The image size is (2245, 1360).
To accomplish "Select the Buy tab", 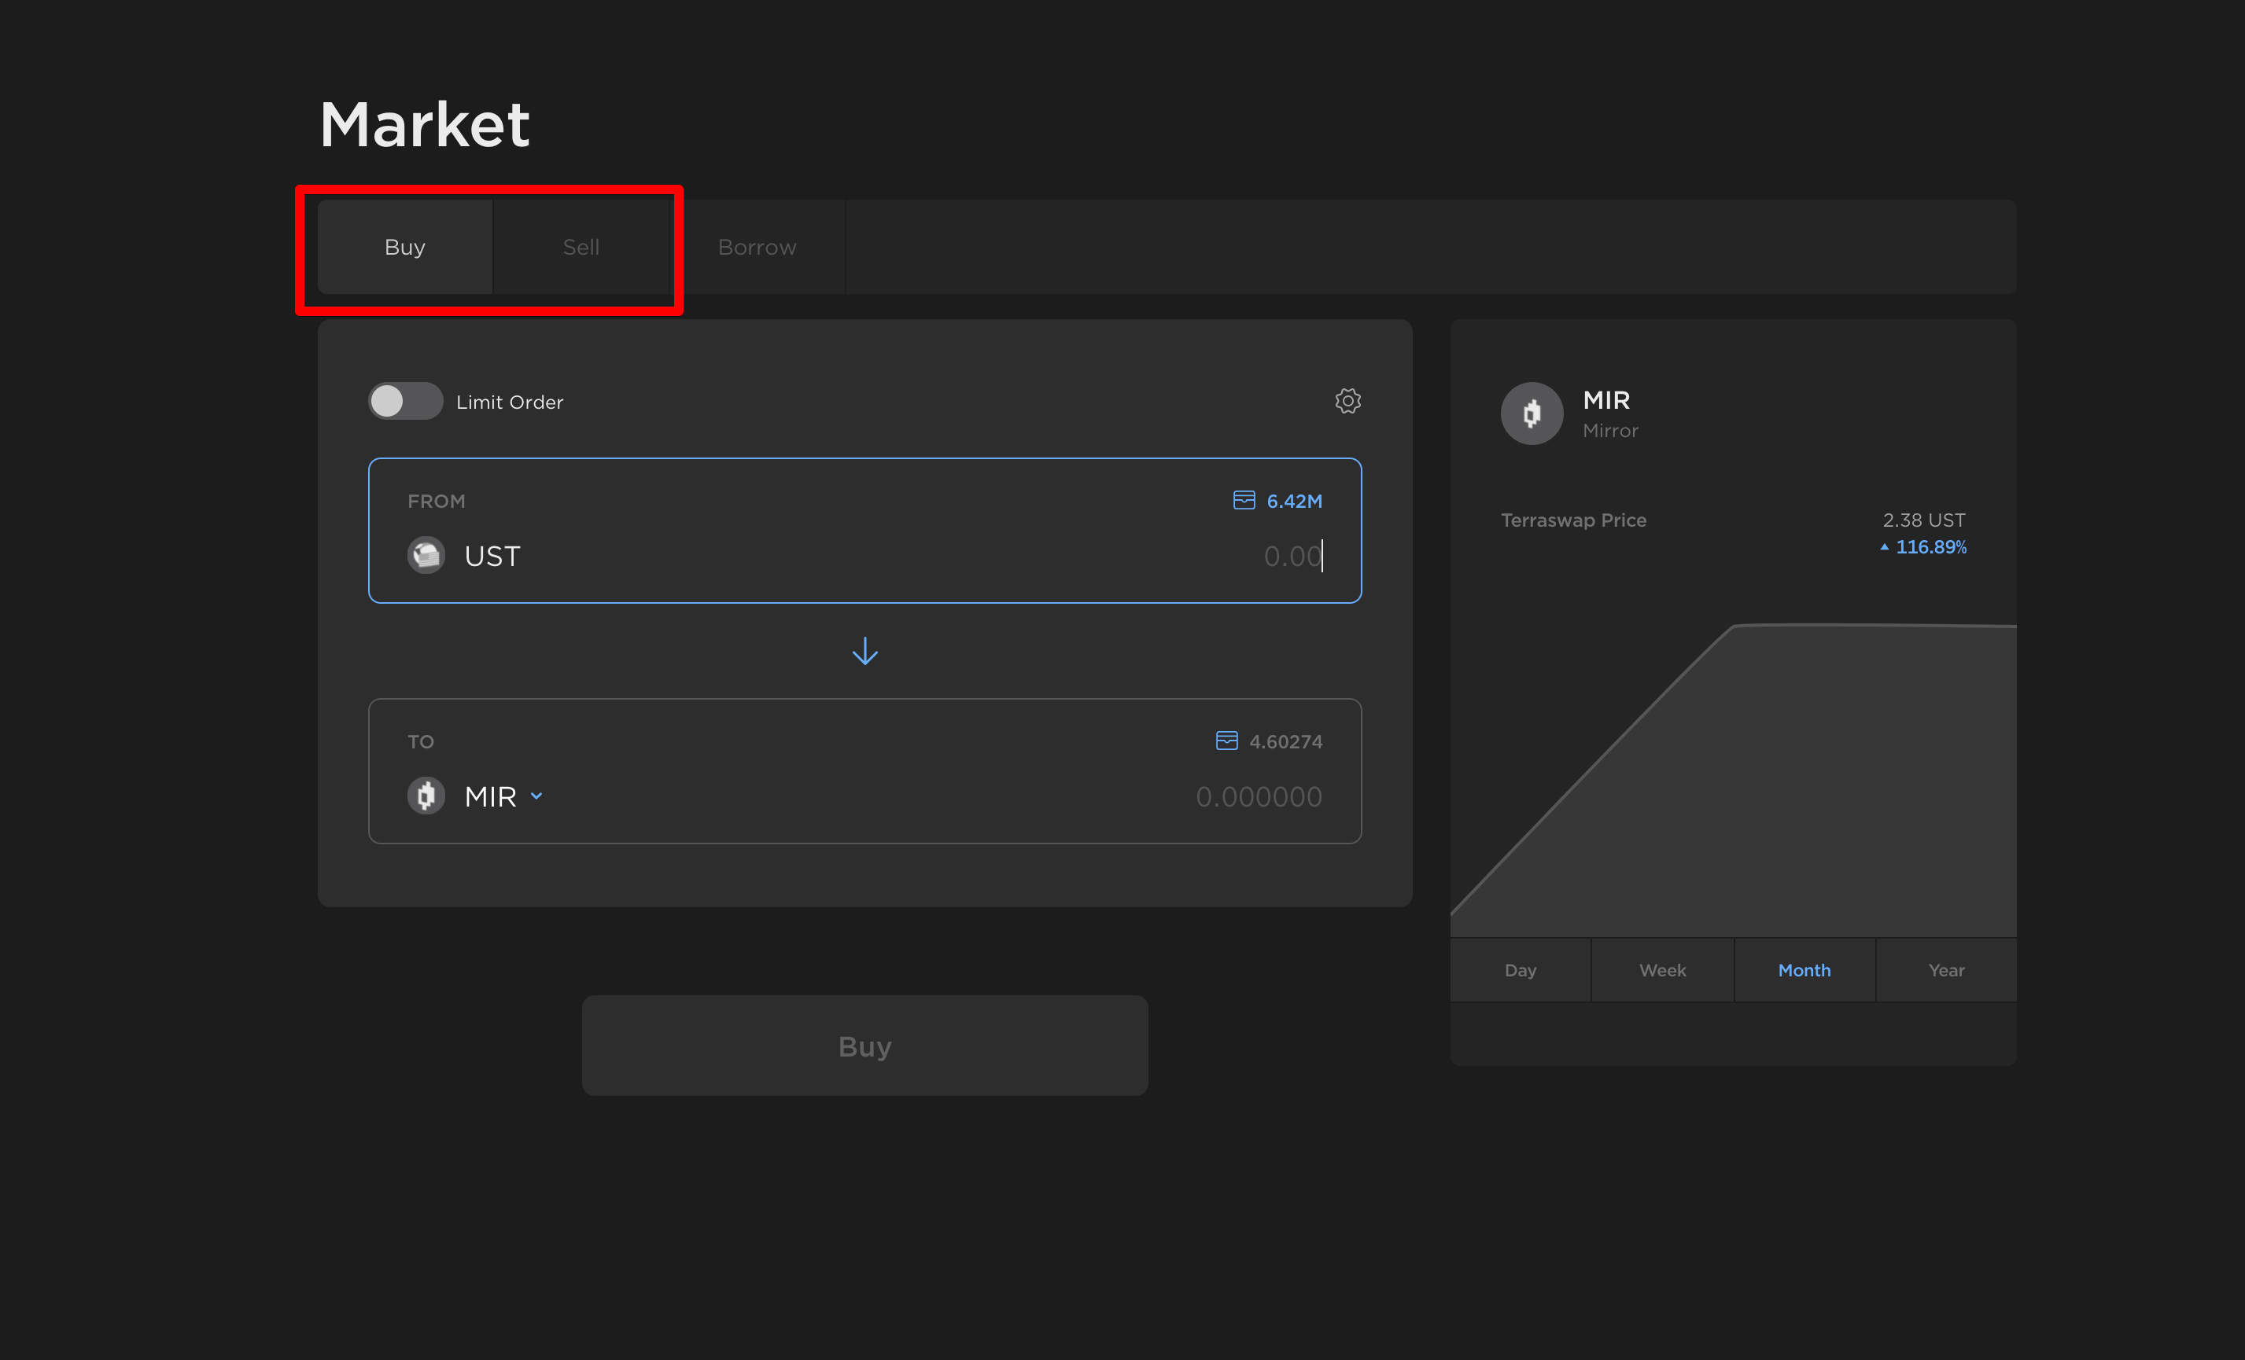I will [404, 247].
